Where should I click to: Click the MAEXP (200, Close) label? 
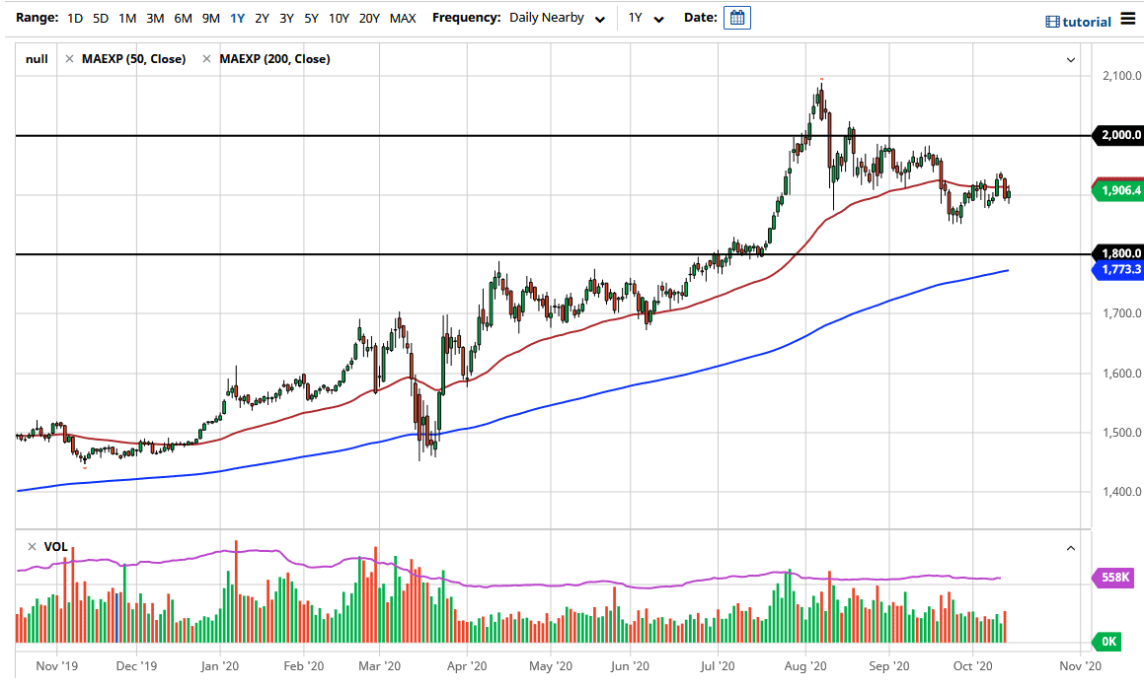[x=274, y=59]
